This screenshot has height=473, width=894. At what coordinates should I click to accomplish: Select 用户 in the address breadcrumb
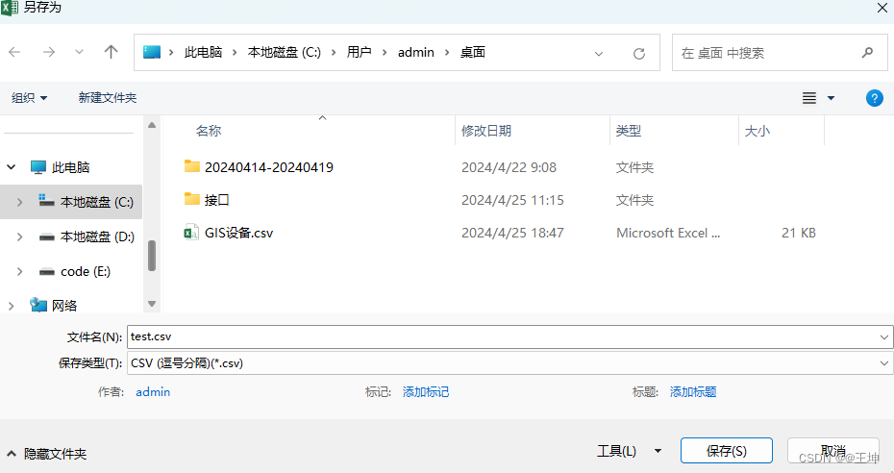(x=360, y=53)
